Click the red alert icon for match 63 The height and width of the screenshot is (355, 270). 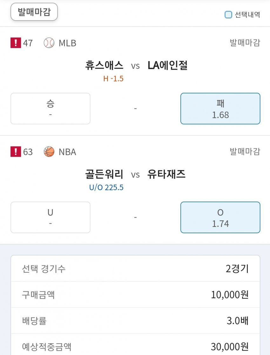point(16,152)
